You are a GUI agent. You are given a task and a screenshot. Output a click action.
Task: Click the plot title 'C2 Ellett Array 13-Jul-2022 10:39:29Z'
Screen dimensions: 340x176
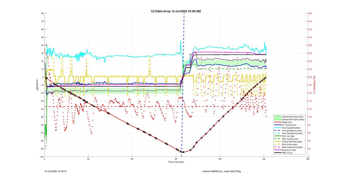(x=176, y=11)
